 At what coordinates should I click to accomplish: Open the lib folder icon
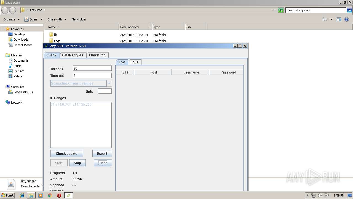pyautogui.click(x=51, y=35)
